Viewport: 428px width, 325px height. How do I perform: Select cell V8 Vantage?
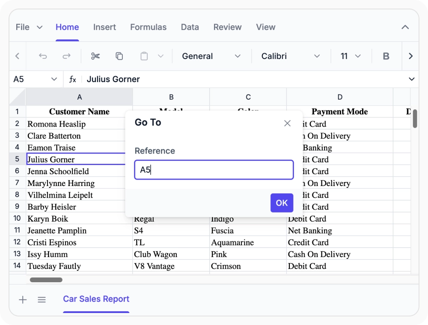tap(171, 266)
